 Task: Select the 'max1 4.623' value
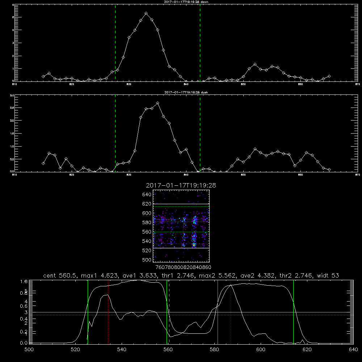point(100,275)
